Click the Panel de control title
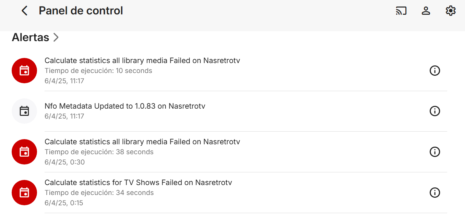This screenshot has width=465, height=220. click(81, 11)
